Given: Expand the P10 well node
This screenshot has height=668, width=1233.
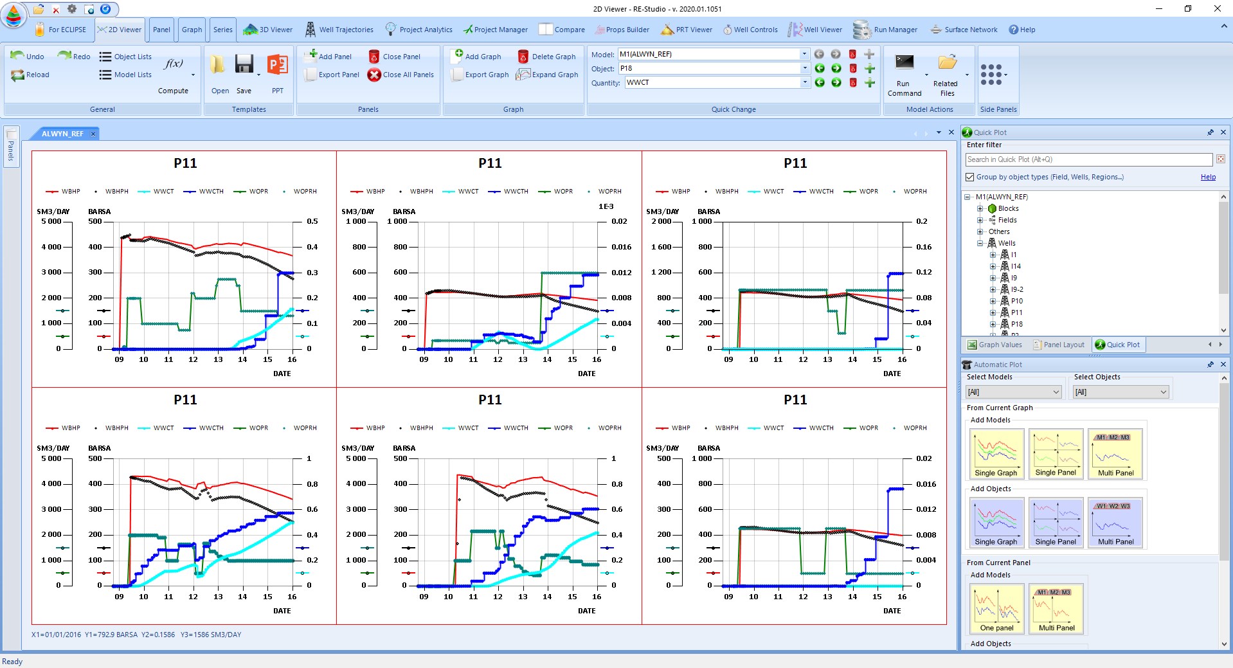Looking at the screenshot, I should (993, 301).
